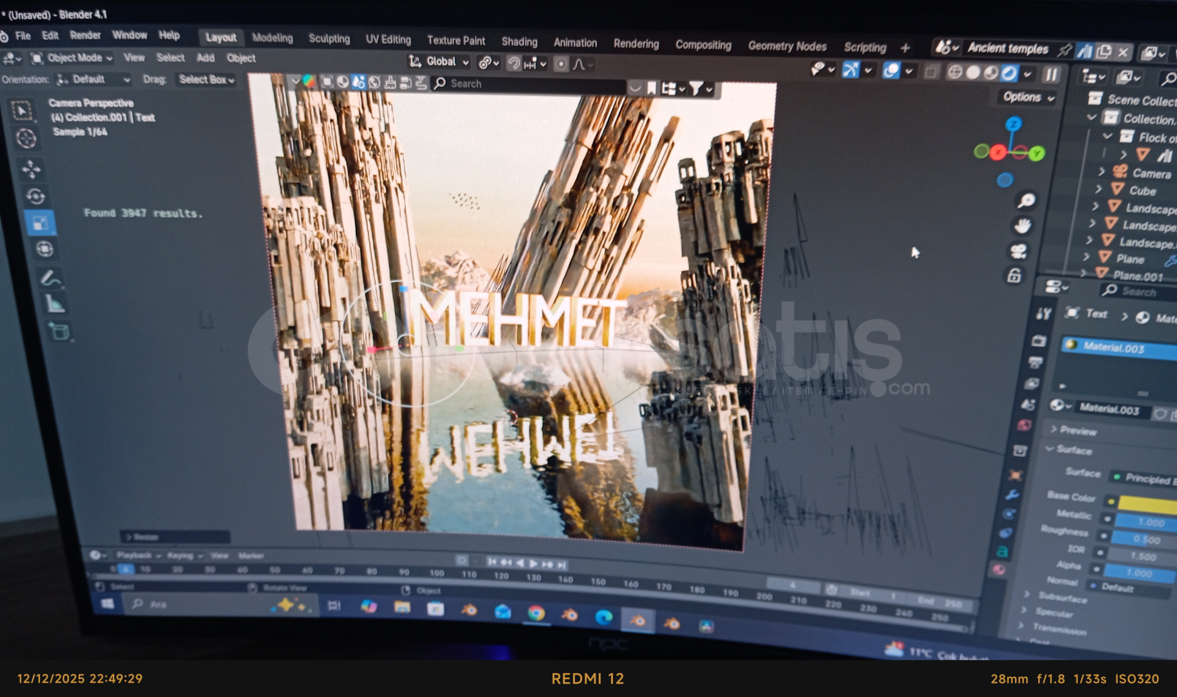1177x697 pixels.
Task: Open the viewport Options button
Action: pos(1028,97)
